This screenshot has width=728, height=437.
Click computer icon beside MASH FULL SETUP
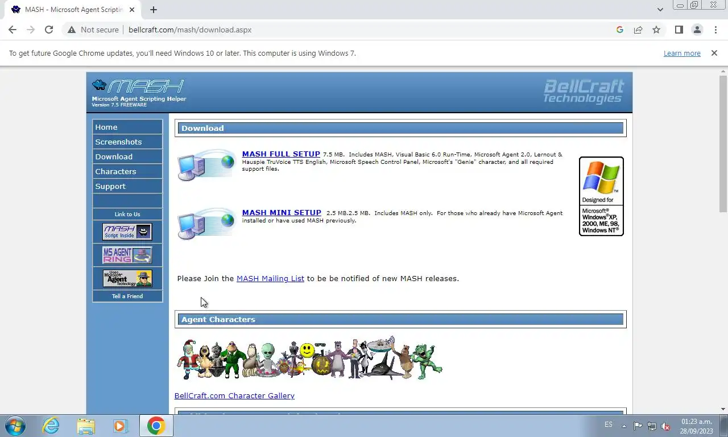pyautogui.click(x=206, y=166)
